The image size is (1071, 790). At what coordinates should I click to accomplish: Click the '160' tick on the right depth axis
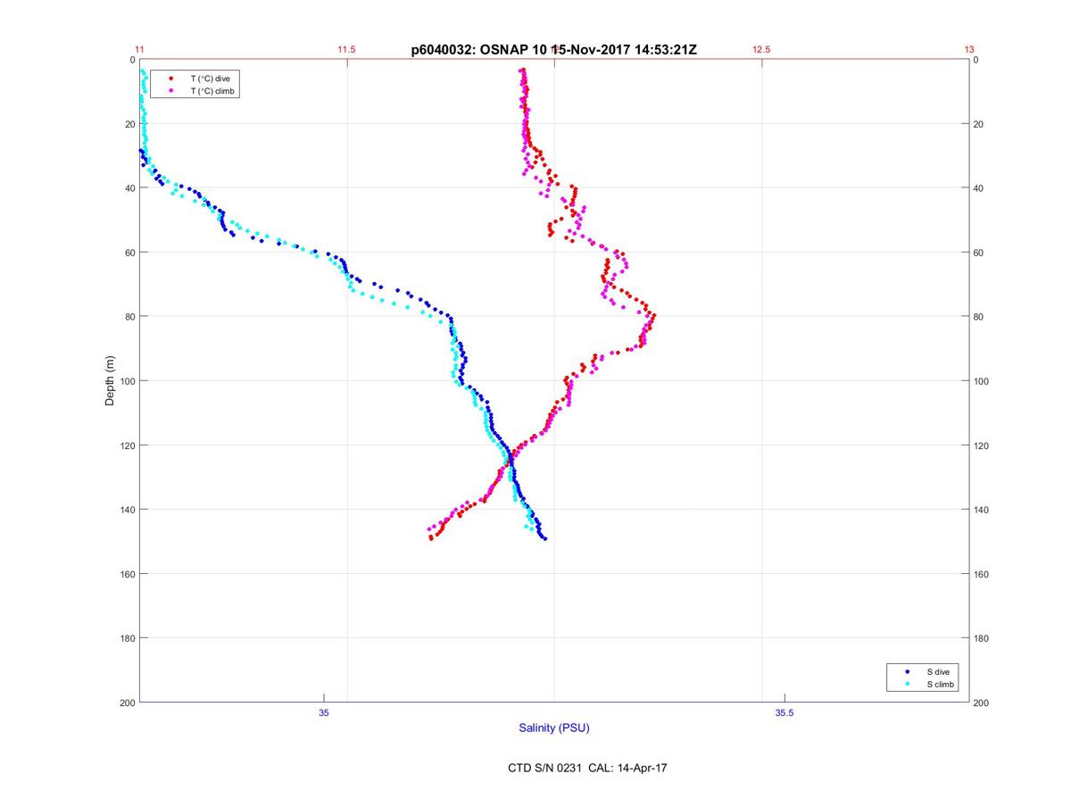(x=982, y=574)
